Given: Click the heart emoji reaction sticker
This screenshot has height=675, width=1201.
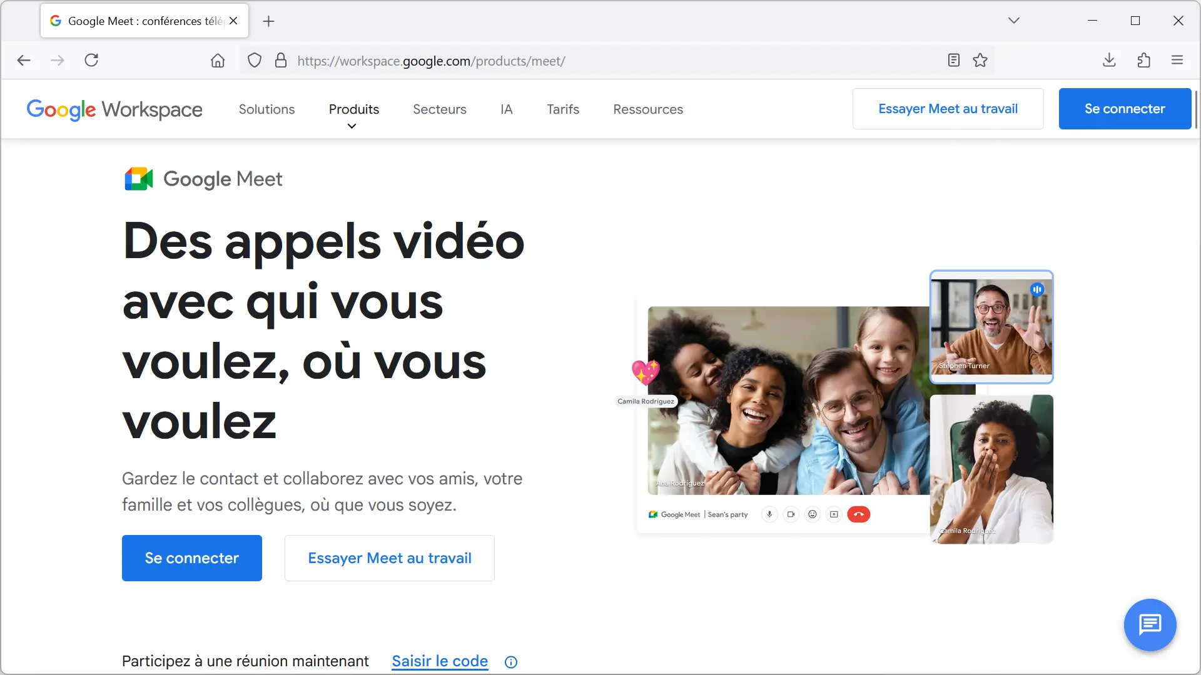Looking at the screenshot, I should click(646, 372).
